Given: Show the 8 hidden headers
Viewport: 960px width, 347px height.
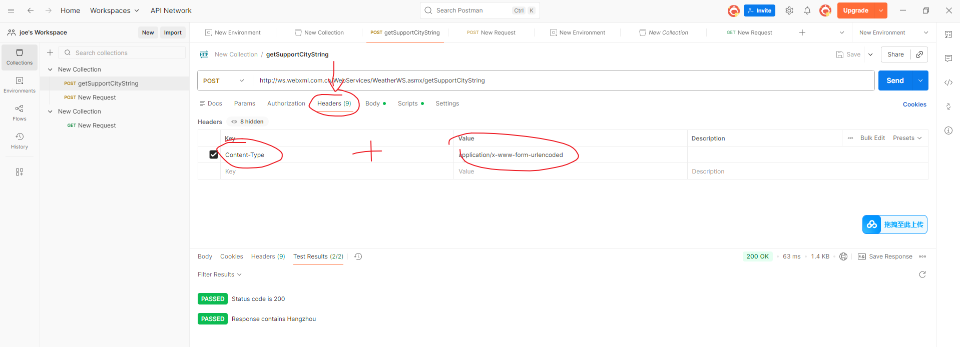Looking at the screenshot, I should (x=248, y=121).
